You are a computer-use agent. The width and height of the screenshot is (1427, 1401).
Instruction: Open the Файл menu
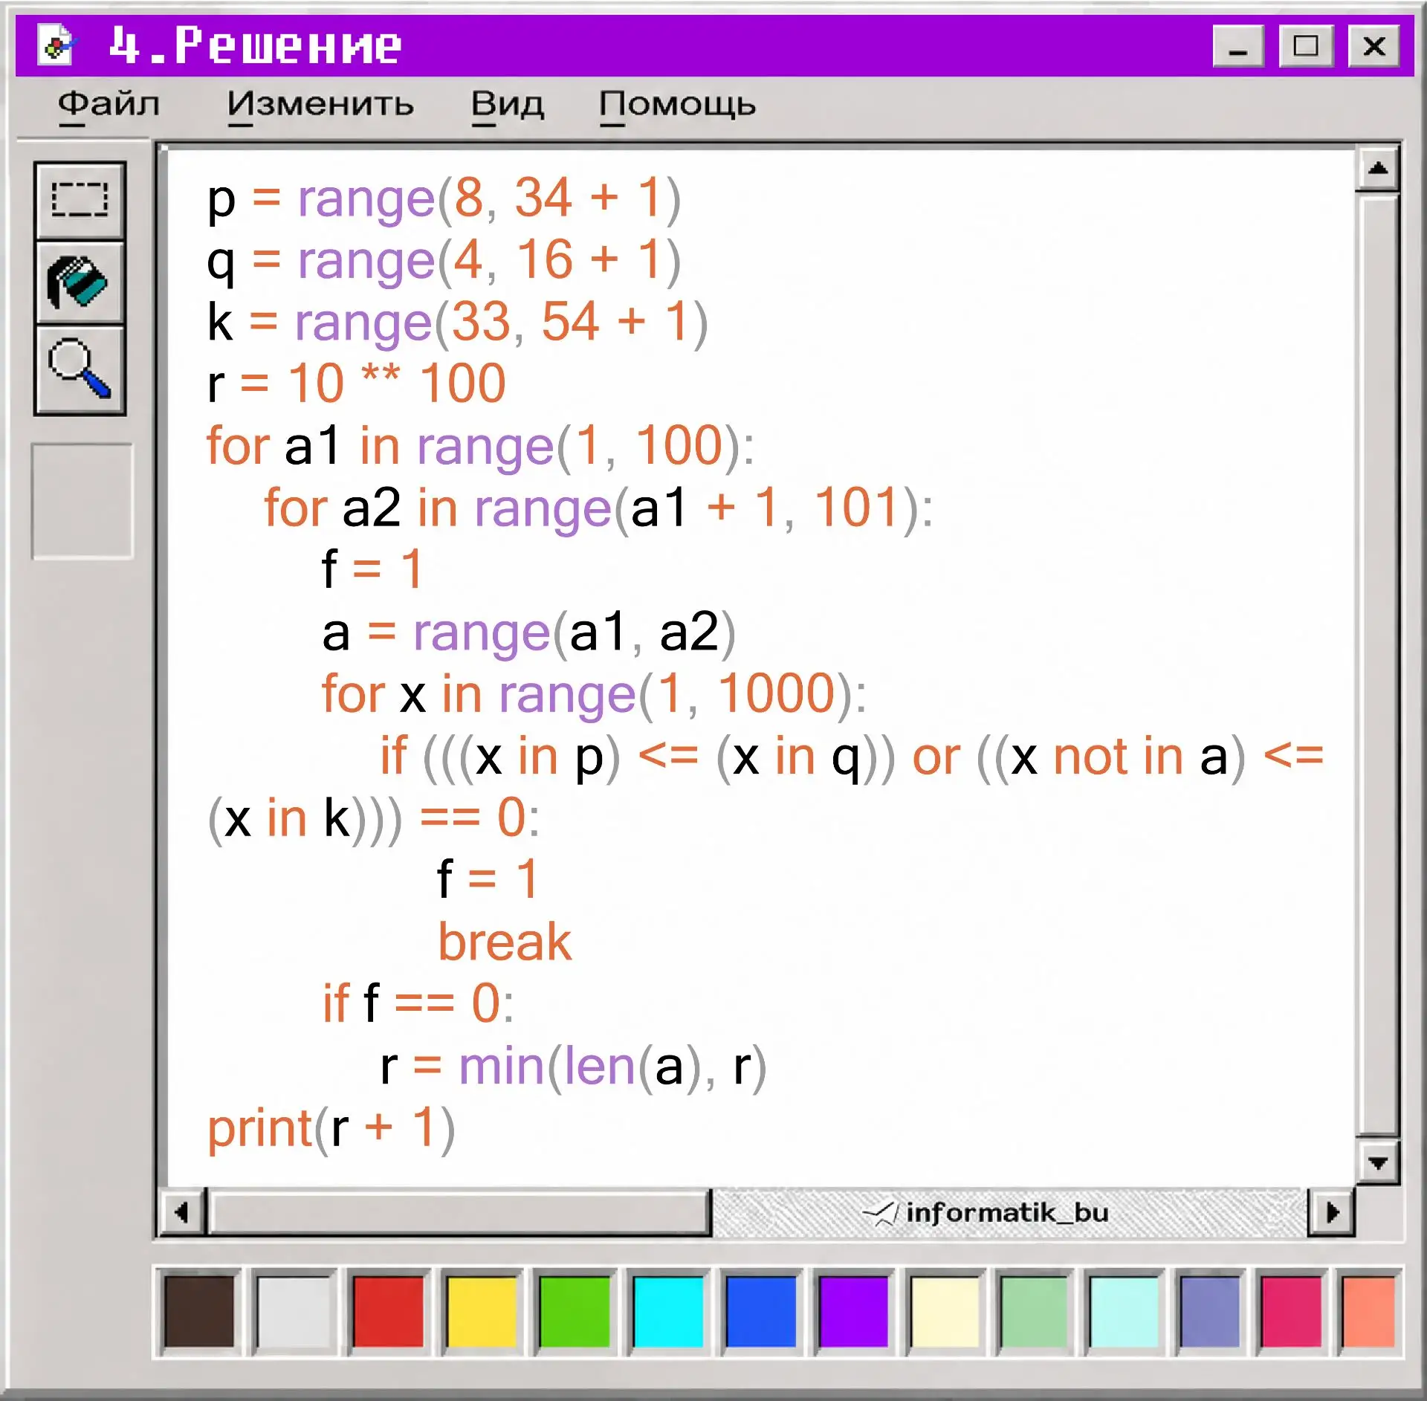(109, 105)
